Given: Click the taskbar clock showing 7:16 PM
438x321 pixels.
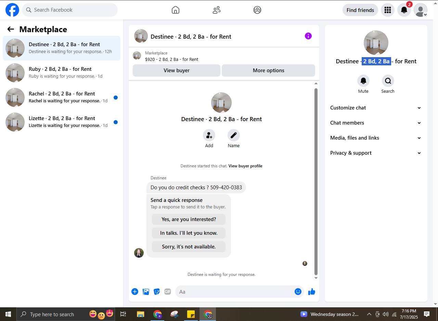Looking at the screenshot, I should coord(409,314).
